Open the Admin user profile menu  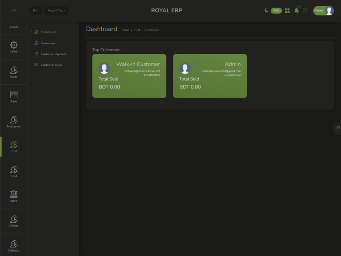pyautogui.click(x=323, y=11)
